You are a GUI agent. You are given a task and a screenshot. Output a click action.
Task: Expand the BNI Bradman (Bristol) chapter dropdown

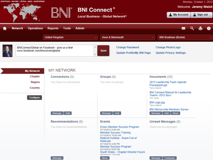point(185,37)
